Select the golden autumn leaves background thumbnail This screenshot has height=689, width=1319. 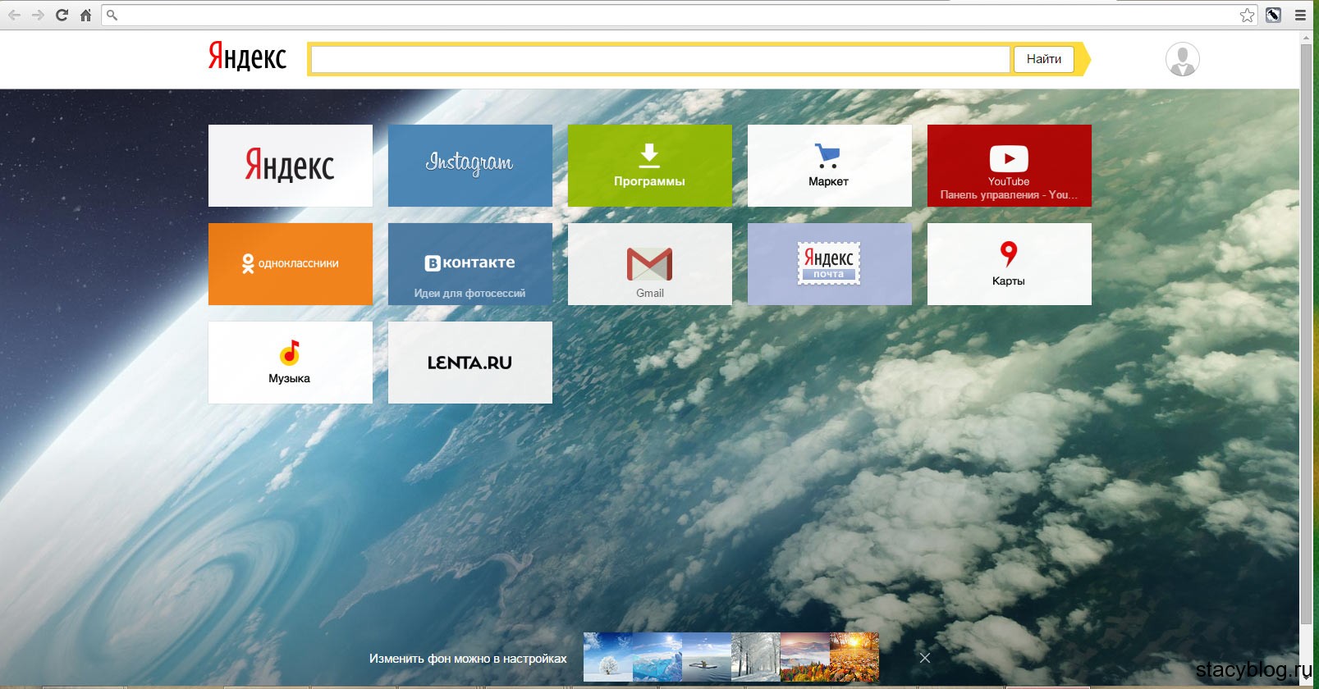tap(854, 657)
